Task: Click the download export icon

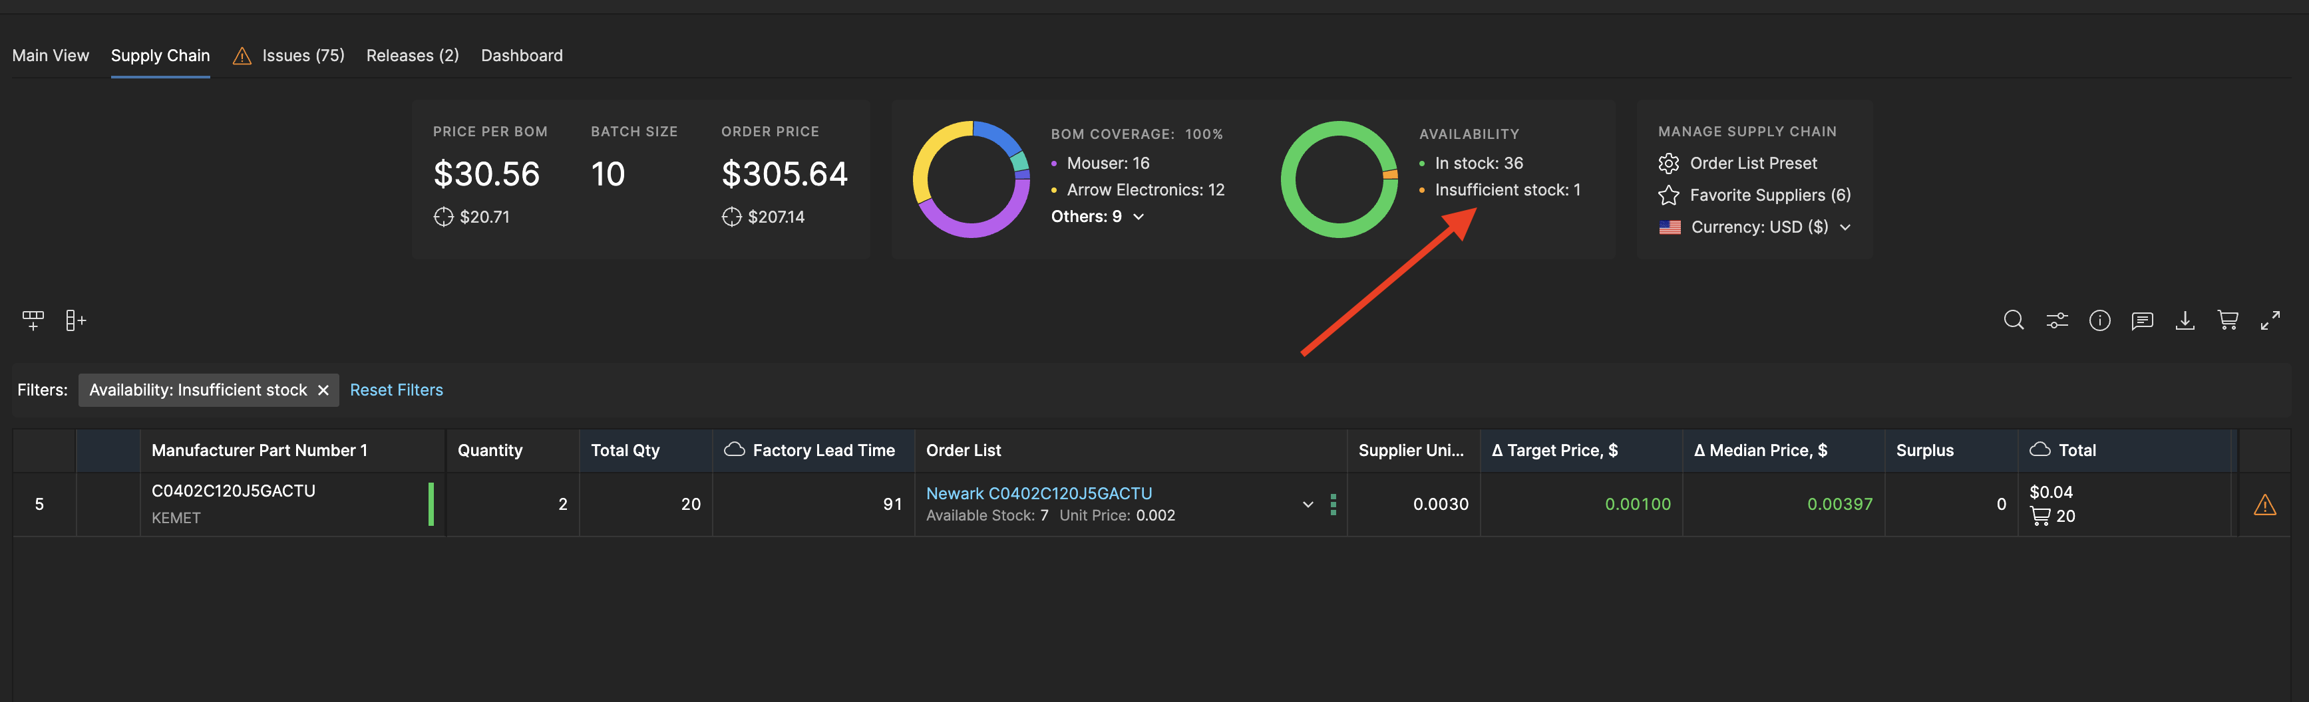Action: pyautogui.click(x=2185, y=320)
